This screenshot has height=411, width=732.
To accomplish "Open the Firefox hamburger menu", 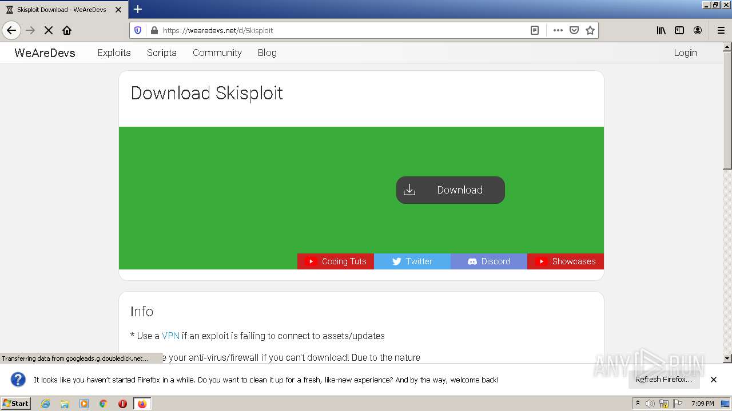I will click(x=721, y=30).
